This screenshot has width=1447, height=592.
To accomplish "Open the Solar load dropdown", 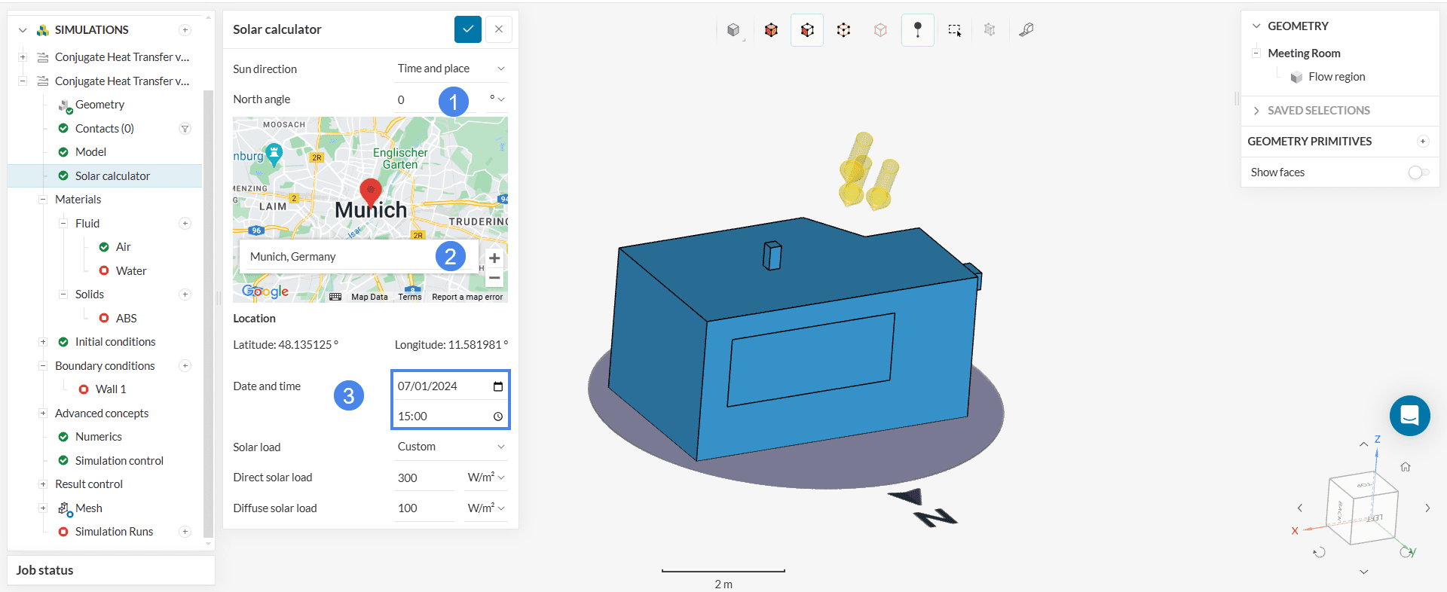I will coord(451,447).
